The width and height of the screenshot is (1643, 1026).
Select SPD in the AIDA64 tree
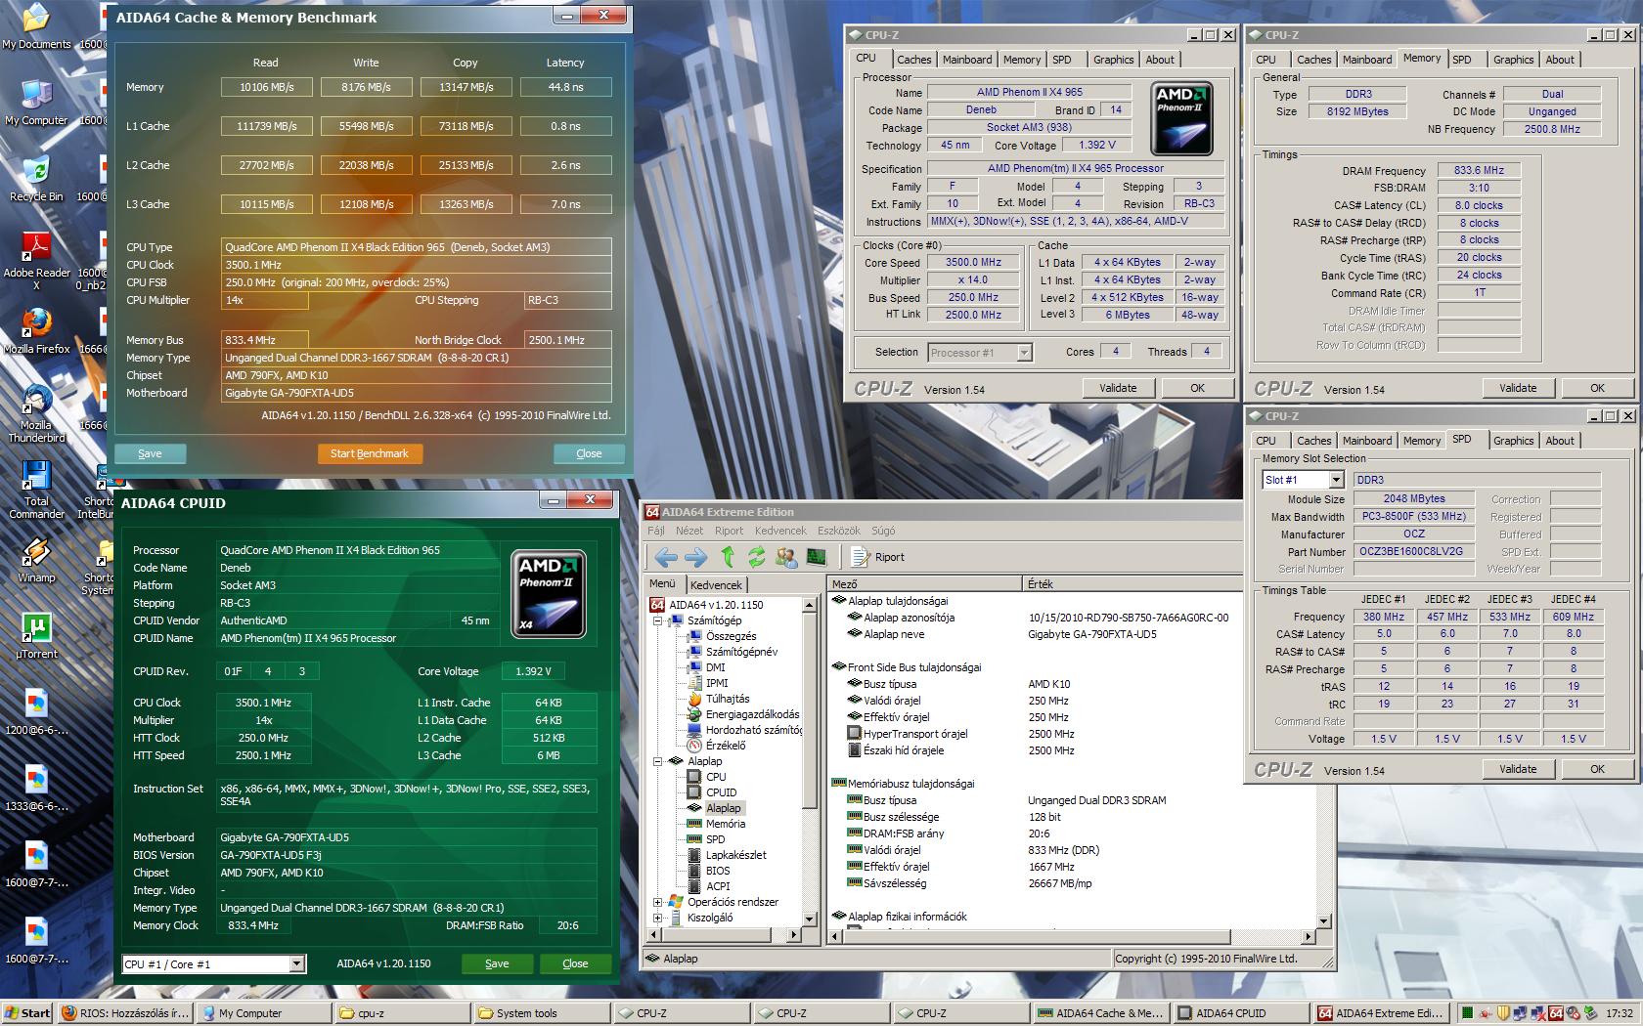715,839
